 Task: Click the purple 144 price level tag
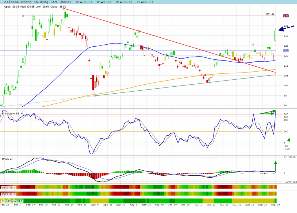286,16
